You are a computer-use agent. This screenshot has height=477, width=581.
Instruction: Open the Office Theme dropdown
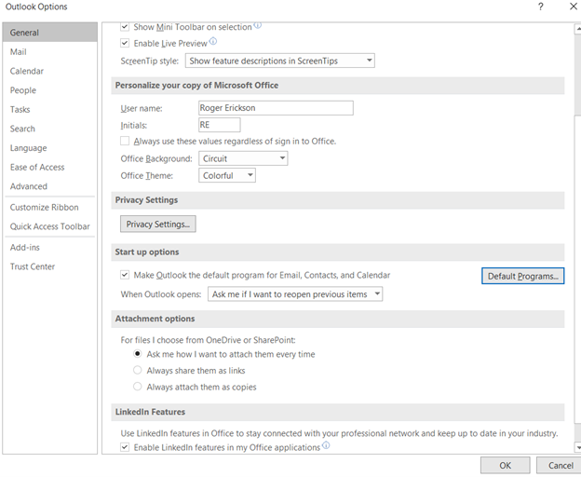tap(227, 175)
